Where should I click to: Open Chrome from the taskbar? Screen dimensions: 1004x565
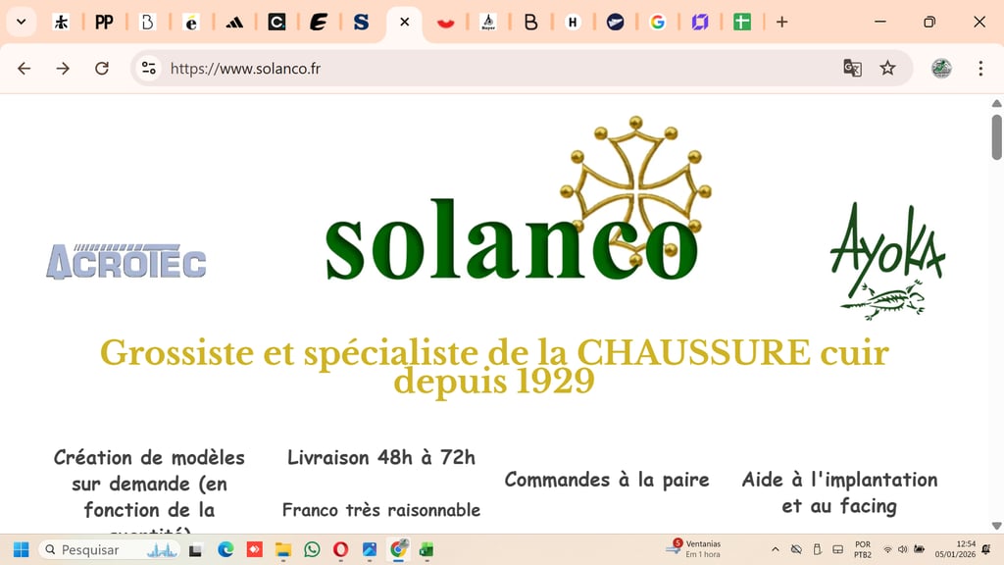tap(398, 549)
